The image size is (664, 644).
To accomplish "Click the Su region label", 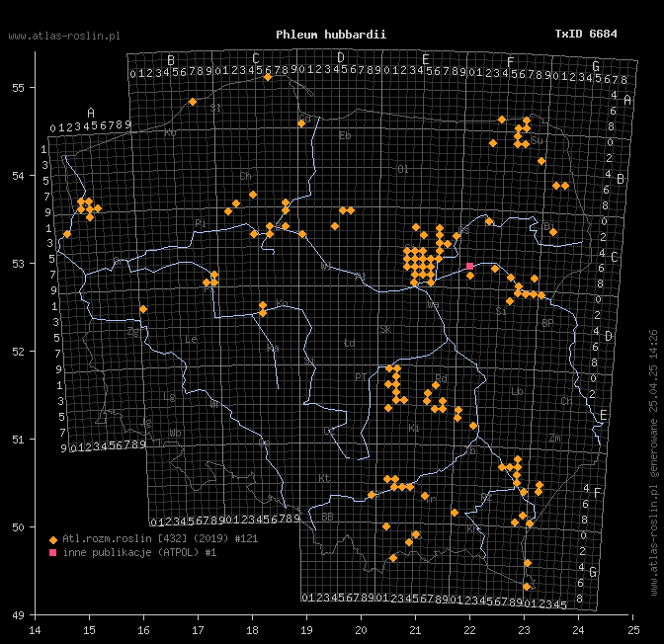I will pyautogui.click(x=537, y=140).
